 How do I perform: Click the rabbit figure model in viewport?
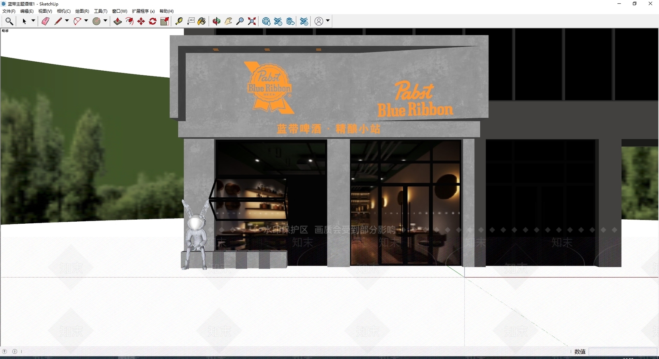click(196, 234)
